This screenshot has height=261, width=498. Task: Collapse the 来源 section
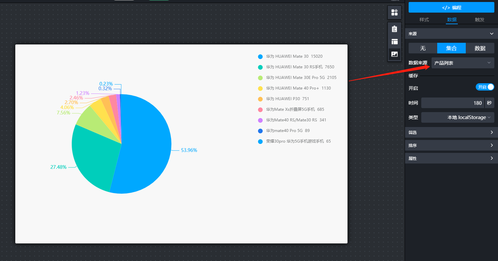coord(451,33)
